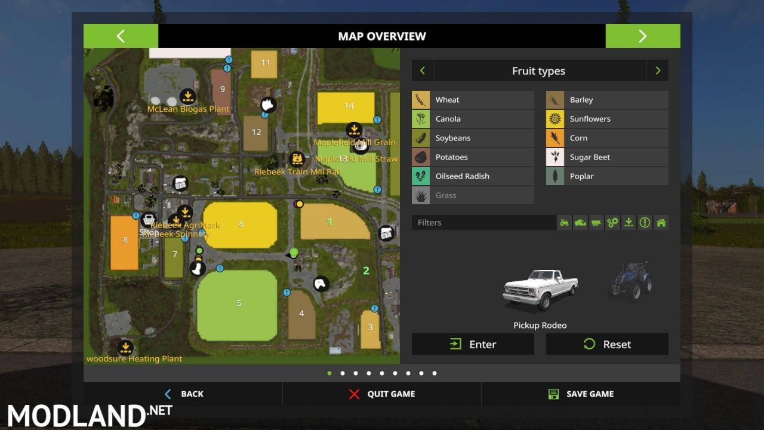Click the Riebeek Train Mill Rail icon
The width and height of the screenshot is (764, 430).
(x=297, y=159)
